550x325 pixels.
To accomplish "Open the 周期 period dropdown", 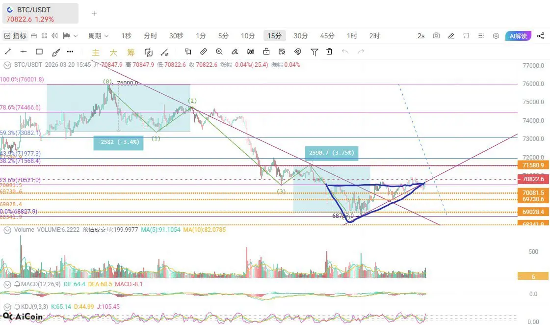I will click(98, 36).
